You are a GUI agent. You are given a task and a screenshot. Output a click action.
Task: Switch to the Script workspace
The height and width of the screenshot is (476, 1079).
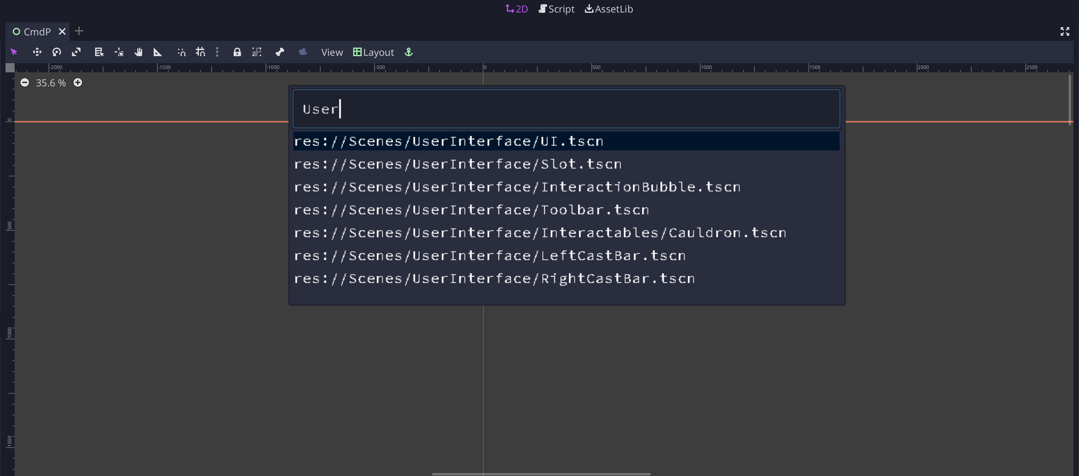(556, 9)
